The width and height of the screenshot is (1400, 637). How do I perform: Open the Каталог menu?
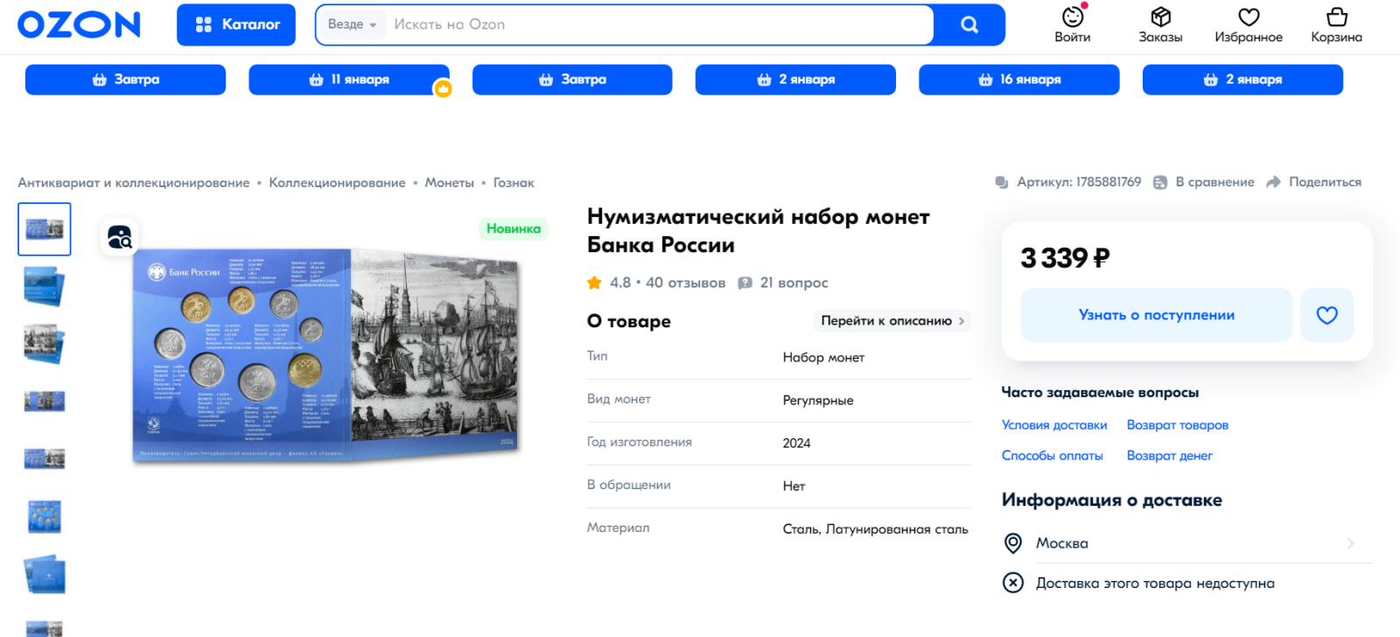(236, 24)
